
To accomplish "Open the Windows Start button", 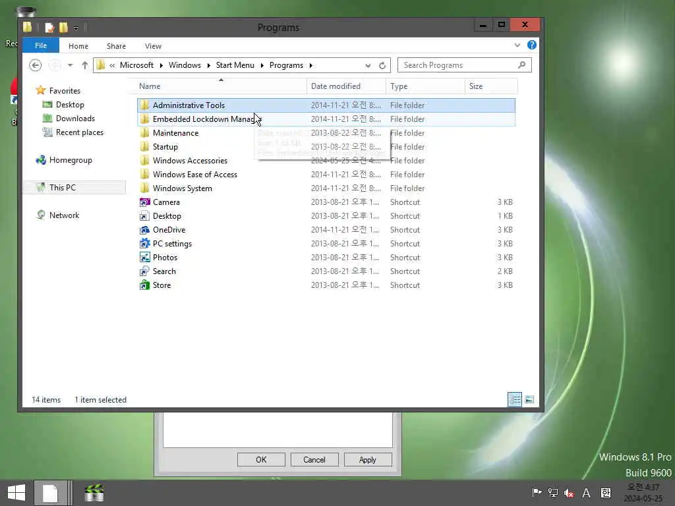I will coord(16,493).
